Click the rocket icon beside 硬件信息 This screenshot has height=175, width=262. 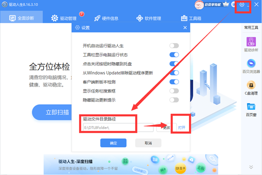[x=97, y=18]
